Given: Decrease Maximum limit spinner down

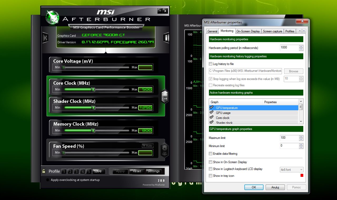Looking at the screenshot, I should 301,139.
